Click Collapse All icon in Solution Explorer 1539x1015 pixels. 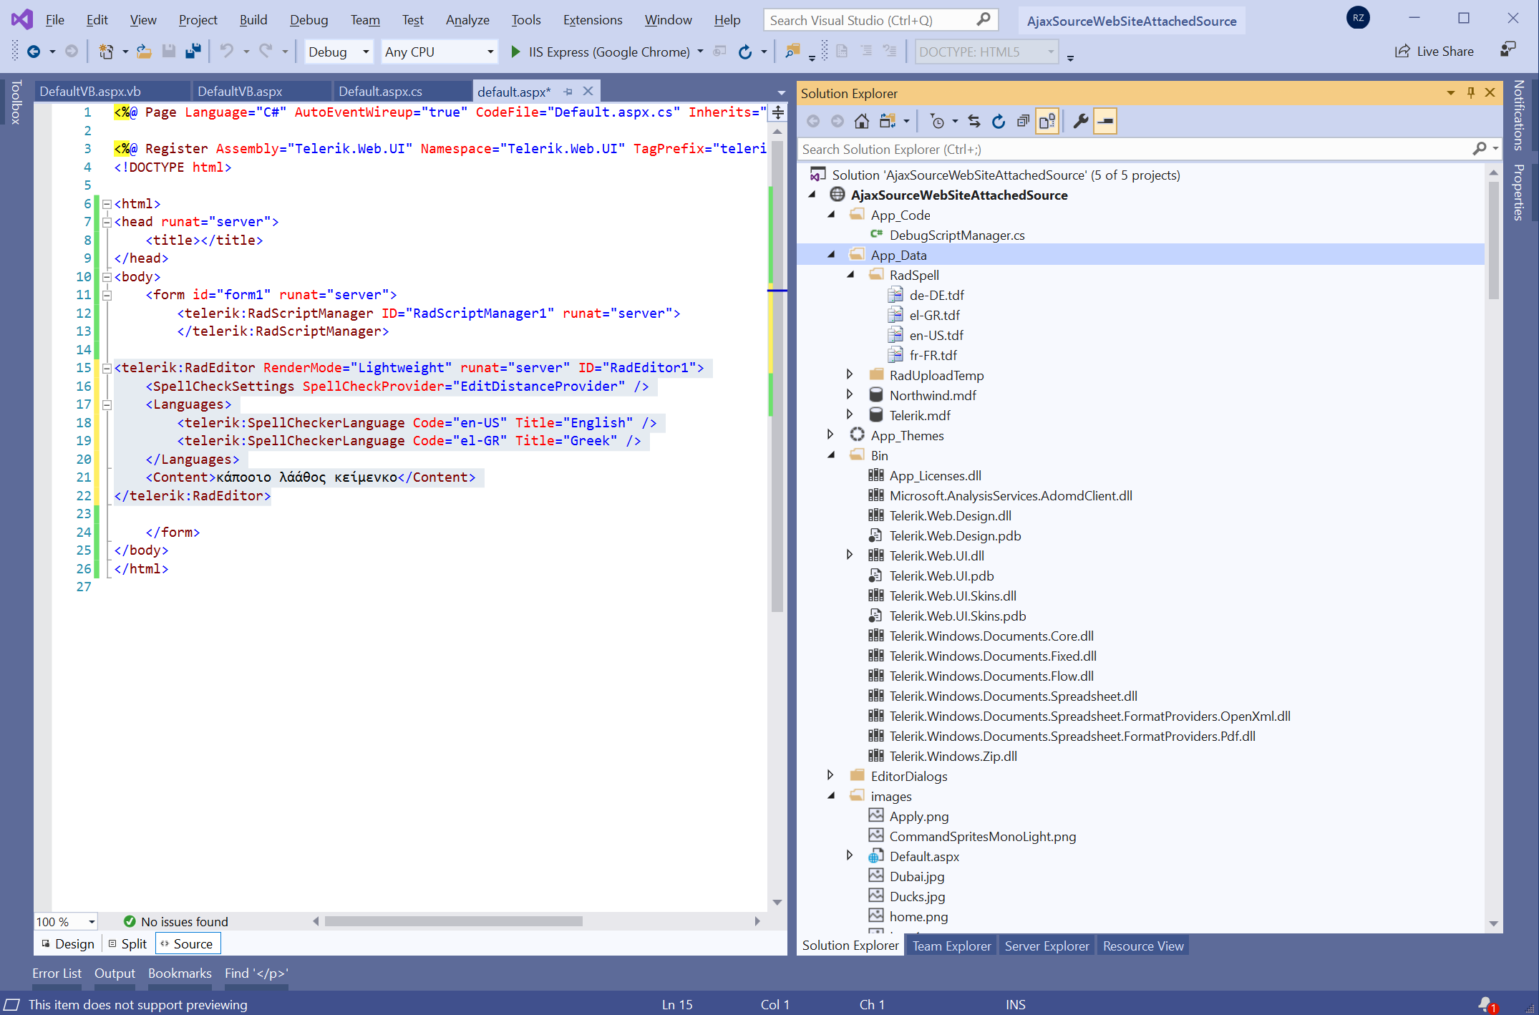tap(1023, 122)
